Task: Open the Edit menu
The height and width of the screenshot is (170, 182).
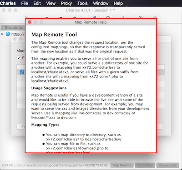Action: click(x=37, y=3)
